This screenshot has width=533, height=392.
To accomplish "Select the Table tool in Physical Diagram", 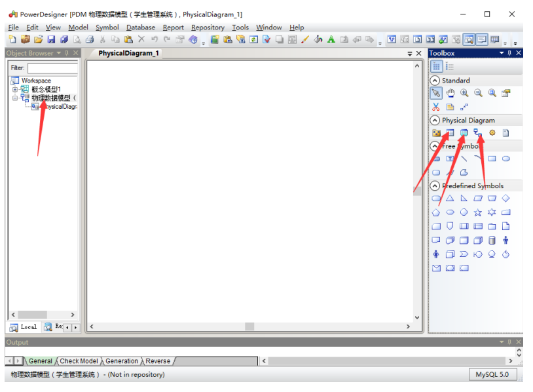I will click(x=450, y=133).
